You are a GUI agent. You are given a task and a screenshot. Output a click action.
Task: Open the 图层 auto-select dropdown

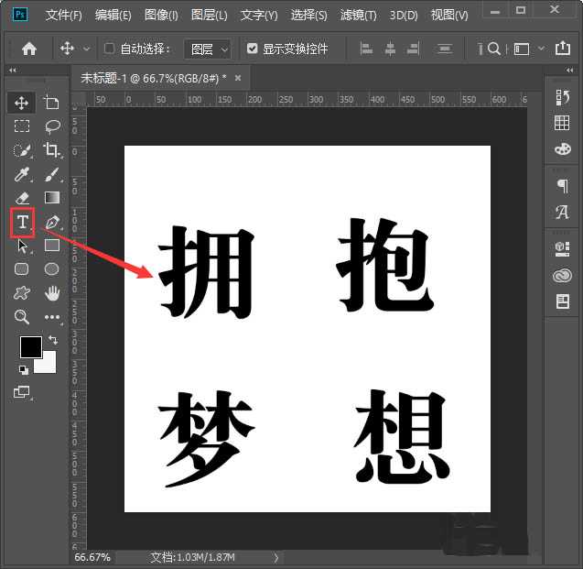(207, 49)
